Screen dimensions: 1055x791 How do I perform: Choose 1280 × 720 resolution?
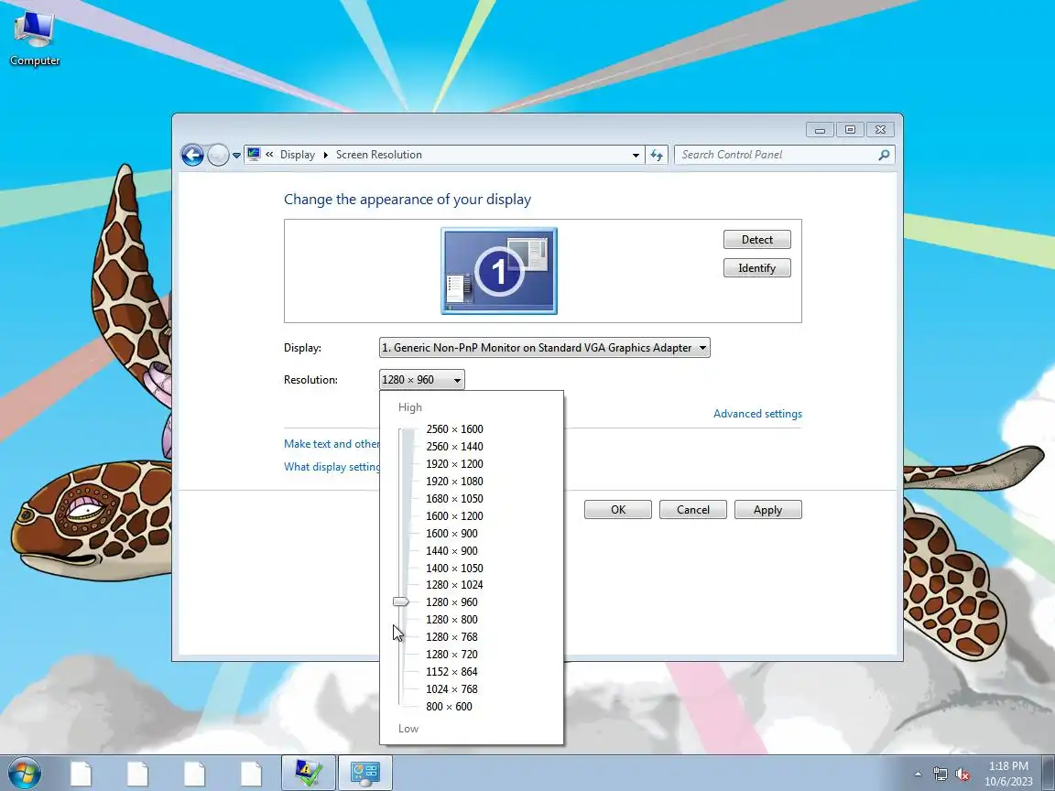pyautogui.click(x=451, y=655)
